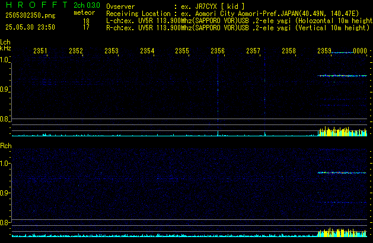
Task: Select the 2351 time marker
Action: click(x=40, y=51)
